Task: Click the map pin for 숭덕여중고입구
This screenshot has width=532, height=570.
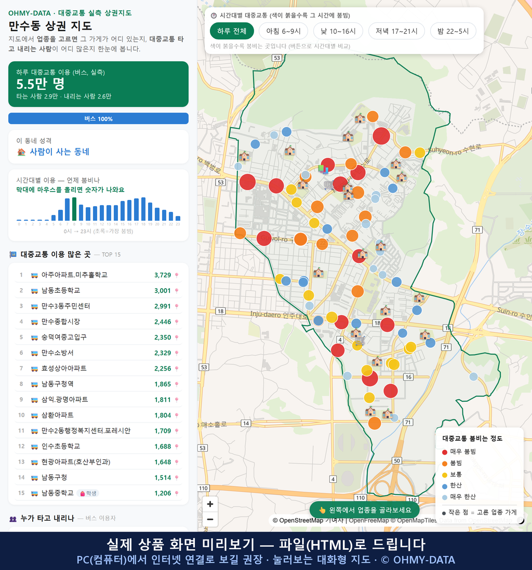Action: click(177, 338)
